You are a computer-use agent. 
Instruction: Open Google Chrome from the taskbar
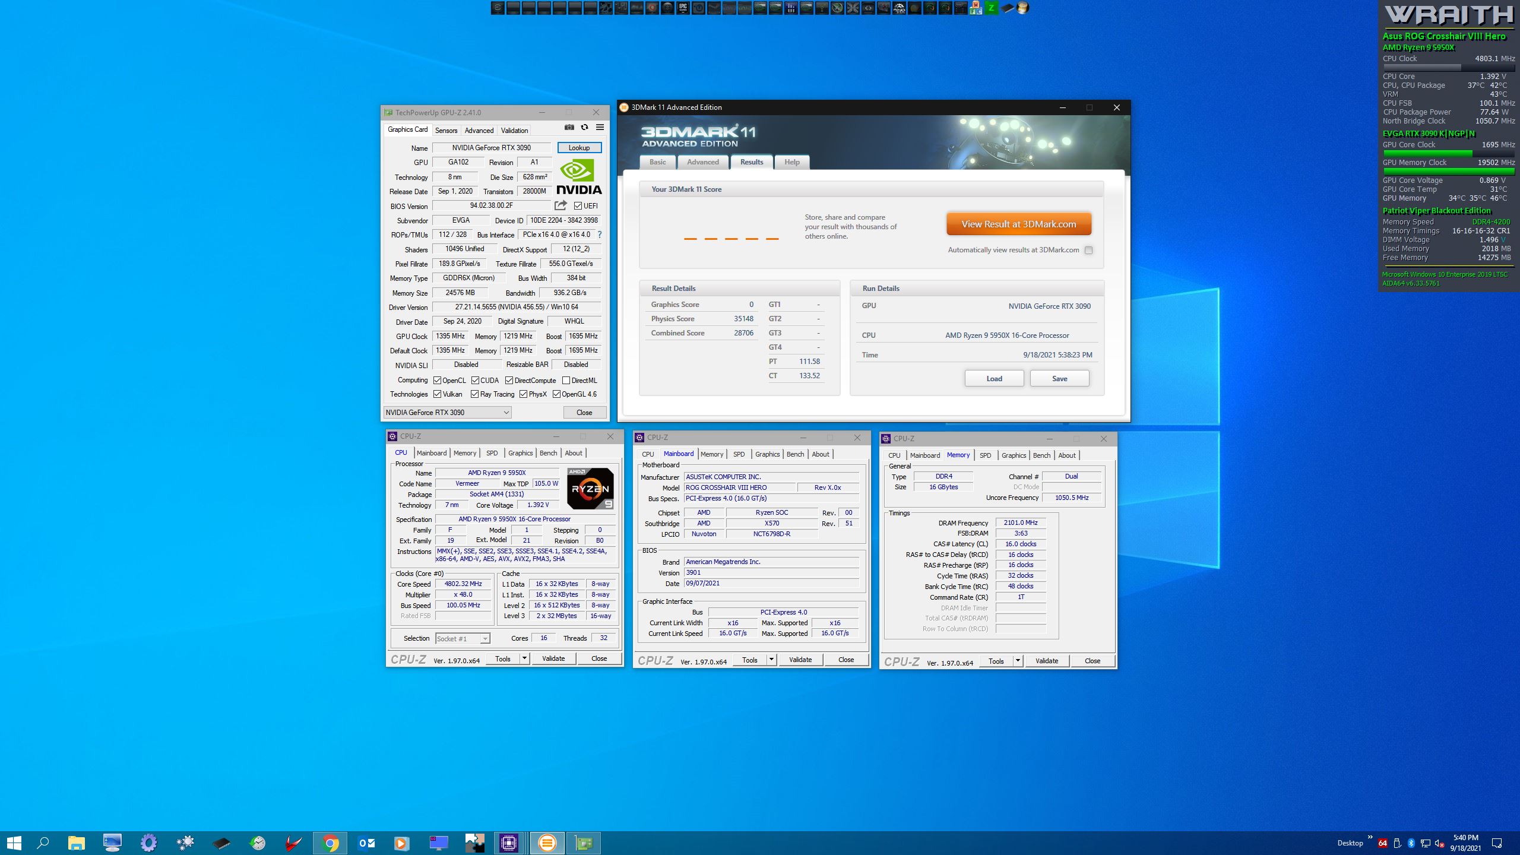click(x=331, y=843)
